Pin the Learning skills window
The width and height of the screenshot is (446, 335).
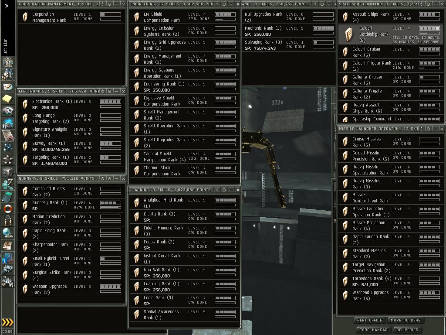[217, 190]
